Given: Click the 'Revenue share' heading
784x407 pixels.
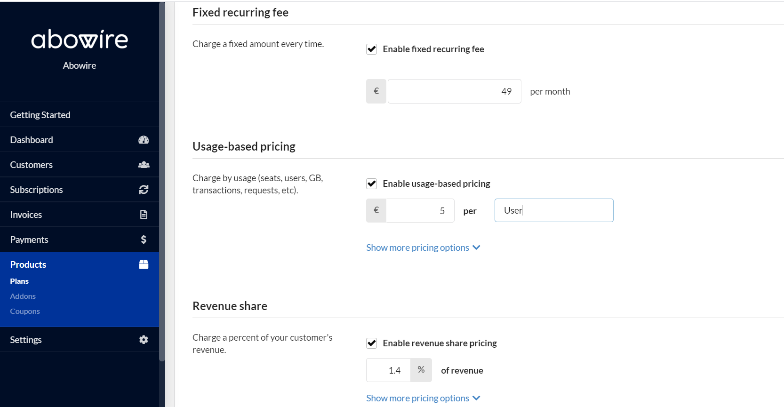Looking at the screenshot, I should click(230, 306).
